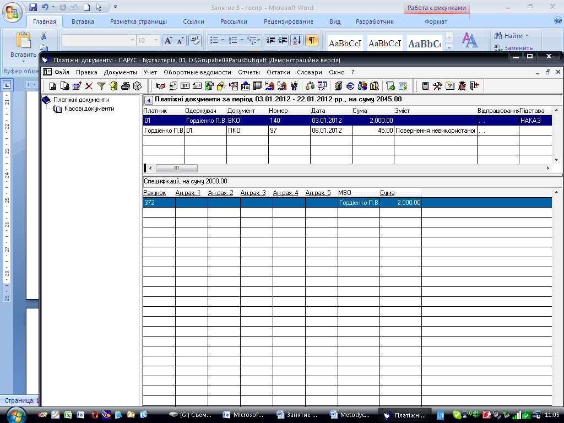Click the calendar date-change icon
Viewport: 564px width, 423px height.
322,86
